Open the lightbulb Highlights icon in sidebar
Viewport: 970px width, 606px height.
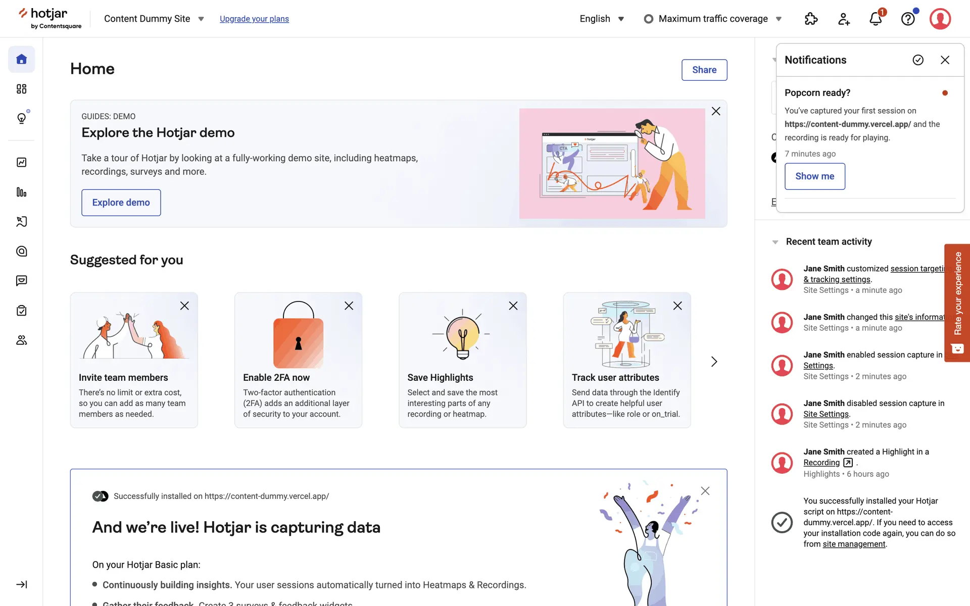(21, 119)
